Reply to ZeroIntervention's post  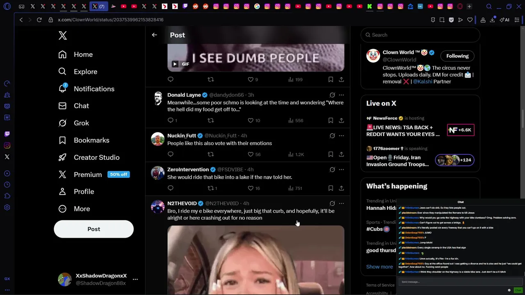[x=171, y=188]
